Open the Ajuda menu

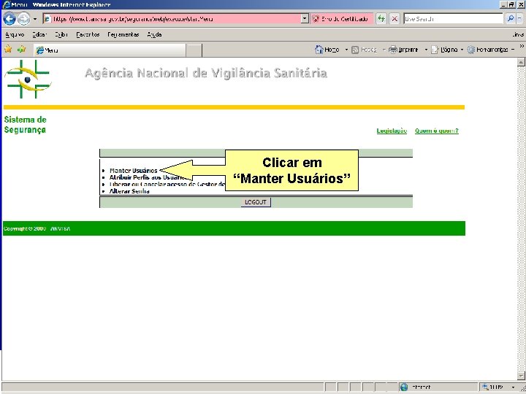(154, 34)
